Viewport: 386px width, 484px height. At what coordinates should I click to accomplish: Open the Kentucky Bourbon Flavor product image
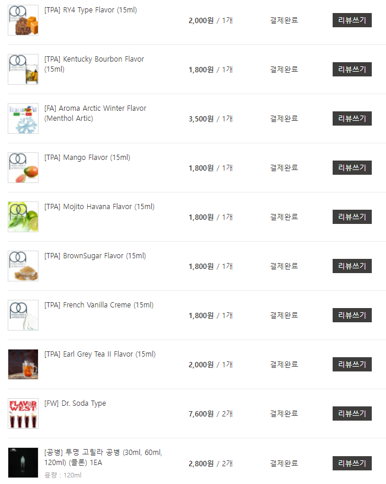(x=23, y=69)
